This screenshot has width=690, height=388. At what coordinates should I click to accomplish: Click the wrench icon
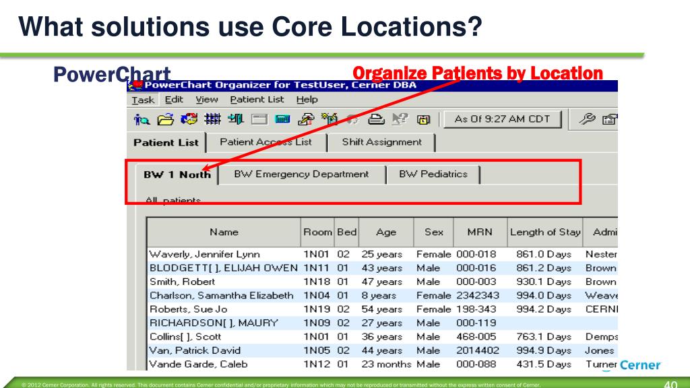[x=587, y=119]
